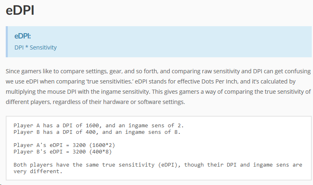Click the paragraph starting 'Since gamers like'
The width and height of the screenshot is (313, 185).
(x=158, y=87)
